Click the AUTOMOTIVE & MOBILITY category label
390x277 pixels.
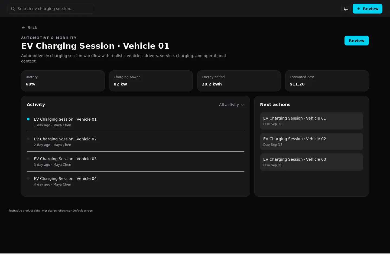point(49,38)
